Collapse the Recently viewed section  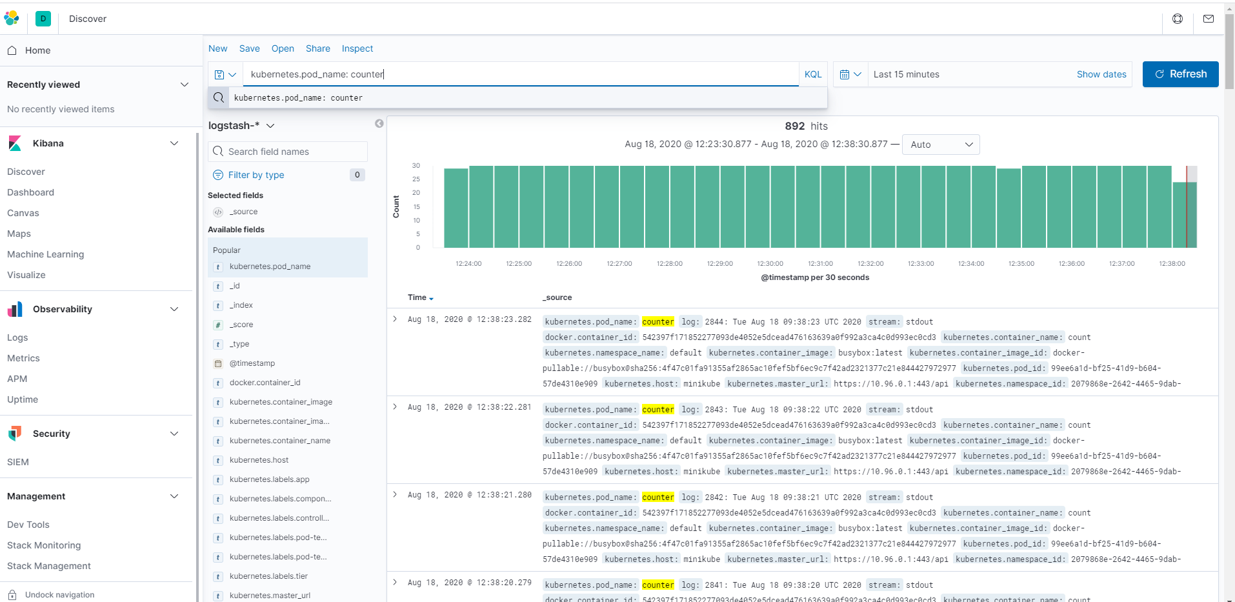185,85
